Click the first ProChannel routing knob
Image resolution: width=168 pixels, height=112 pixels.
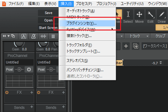coord(19,69)
